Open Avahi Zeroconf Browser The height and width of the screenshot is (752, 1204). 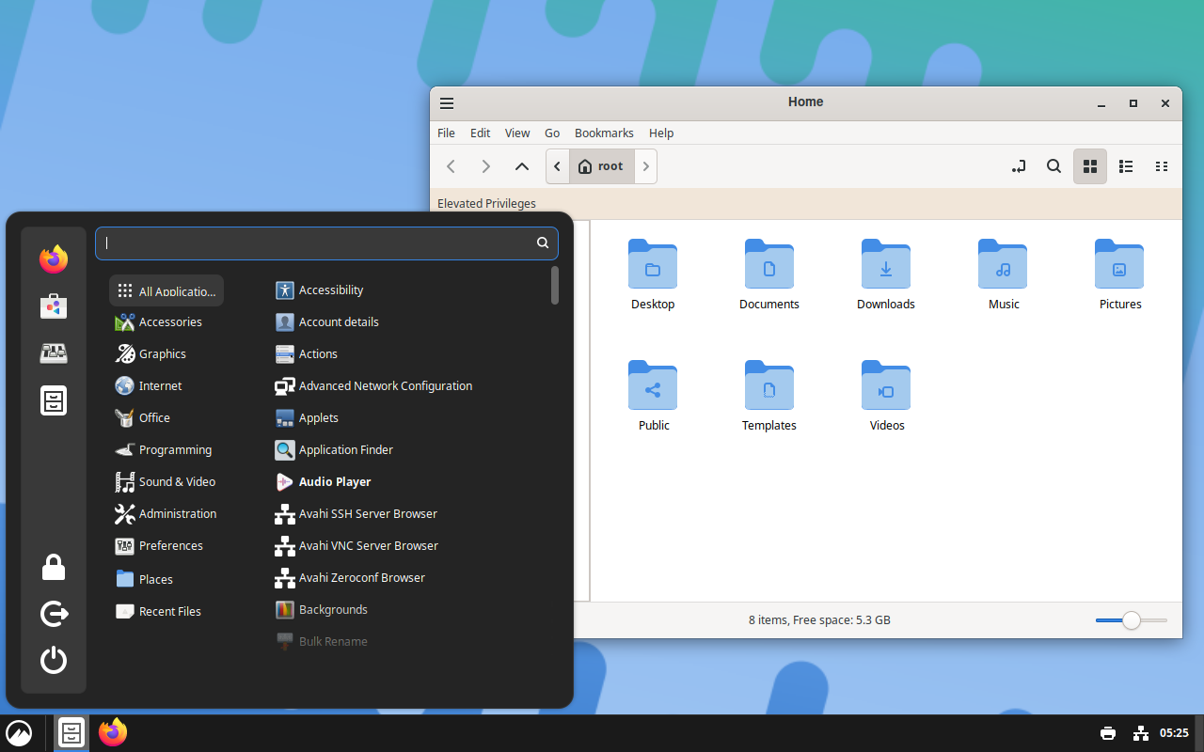click(408, 578)
